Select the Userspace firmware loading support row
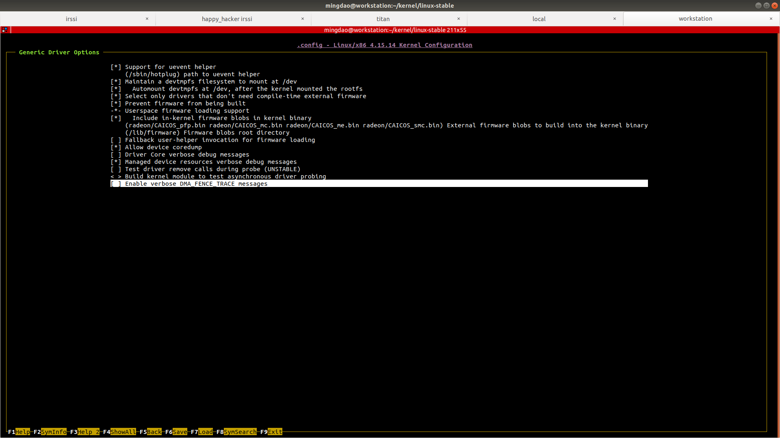The image size is (780, 438). click(x=180, y=111)
